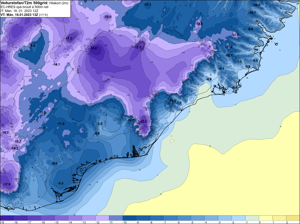
Task: Select the -12.1 temperature value
Action: click(x=235, y=35)
